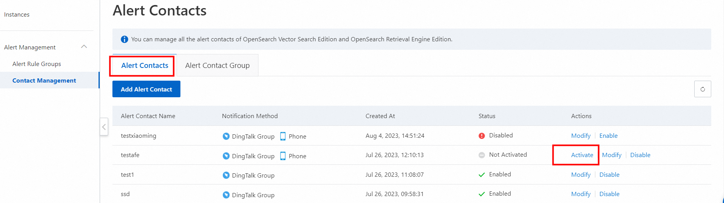Click red Disabled status icon
The height and width of the screenshot is (203, 724).
pyautogui.click(x=482, y=136)
